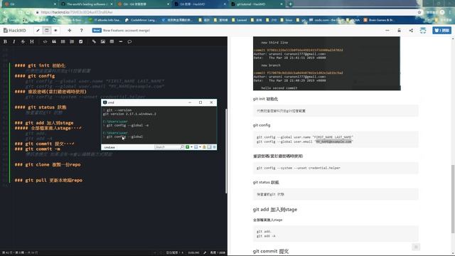Screen dimensions: 455x256
Task: Open the linux bookmarks folder
Action: [x=287, y=20]
